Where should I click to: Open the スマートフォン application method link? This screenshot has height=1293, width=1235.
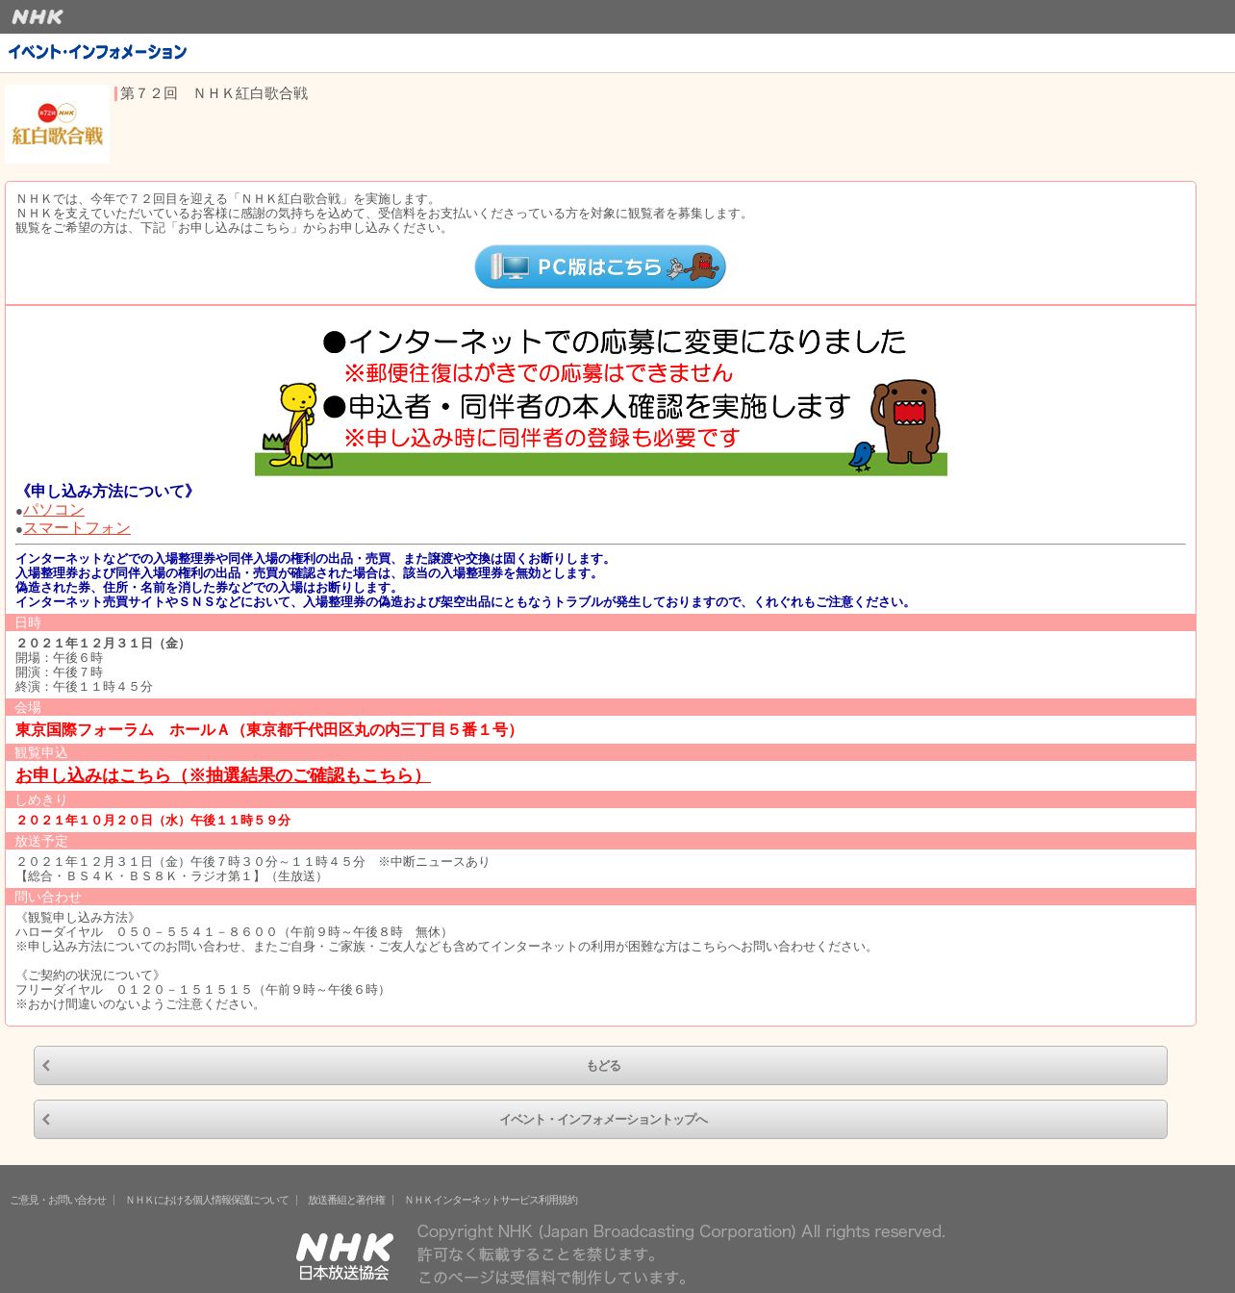pyautogui.click(x=77, y=528)
